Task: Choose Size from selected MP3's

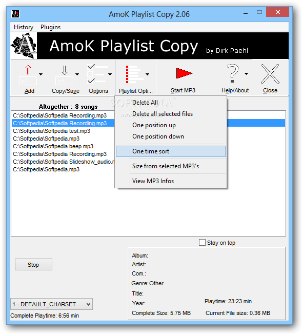Action: [x=170, y=166]
